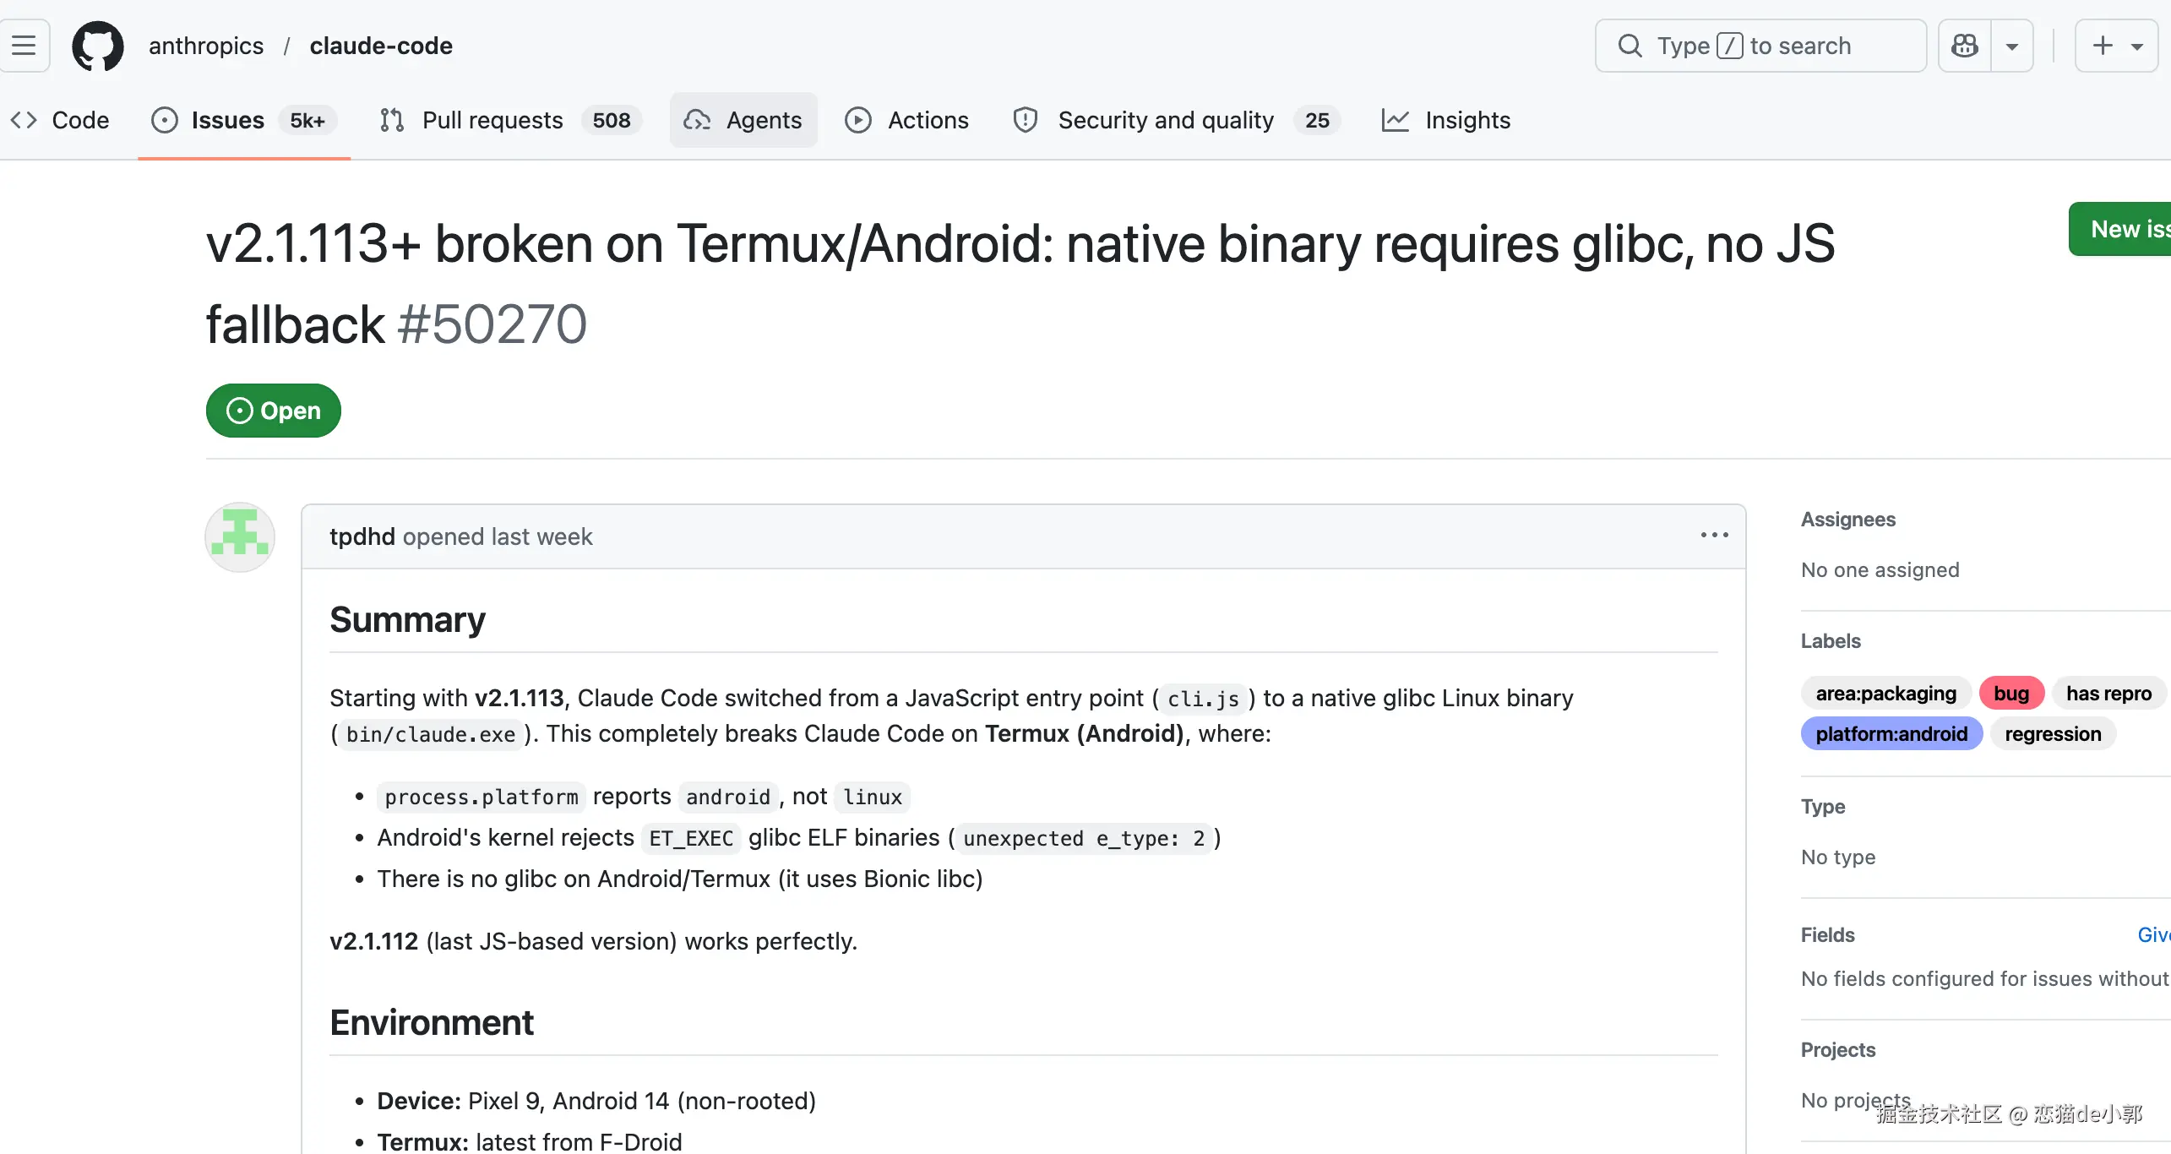Image resolution: width=2171 pixels, height=1154 pixels.
Task: Click the Actions play icon
Action: [x=857, y=120]
